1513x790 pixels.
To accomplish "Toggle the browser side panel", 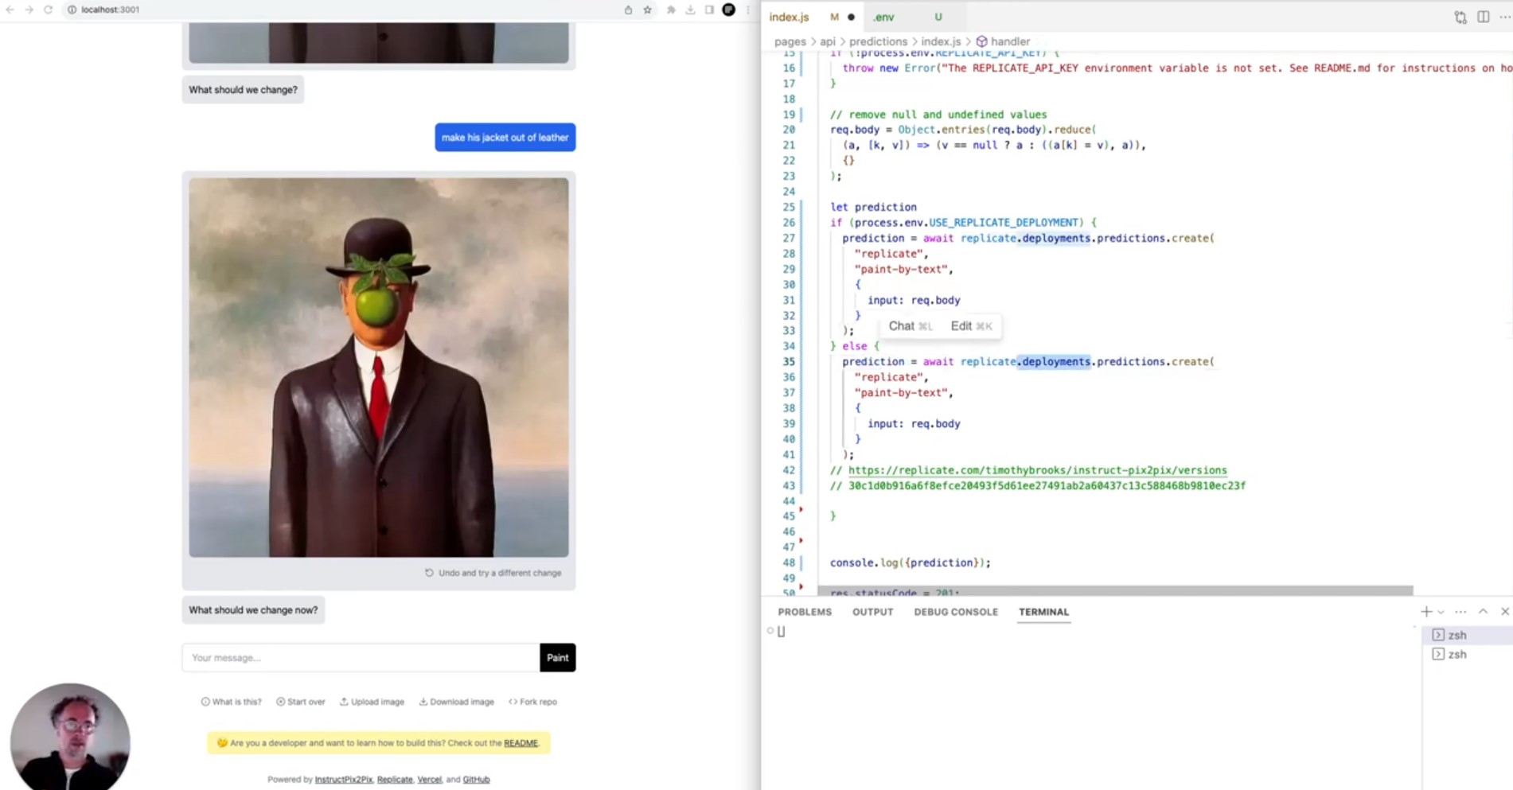I will coord(709,10).
